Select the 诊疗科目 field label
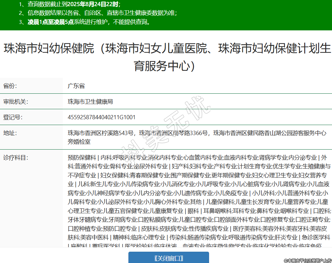The height and width of the screenshot is (263, 332). tap(16, 158)
